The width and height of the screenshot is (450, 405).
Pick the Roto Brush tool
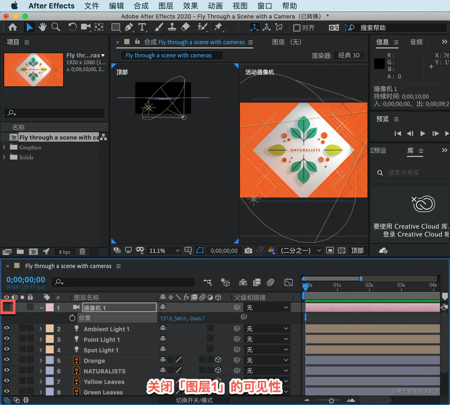pyautogui.click(x=202, y=27)
